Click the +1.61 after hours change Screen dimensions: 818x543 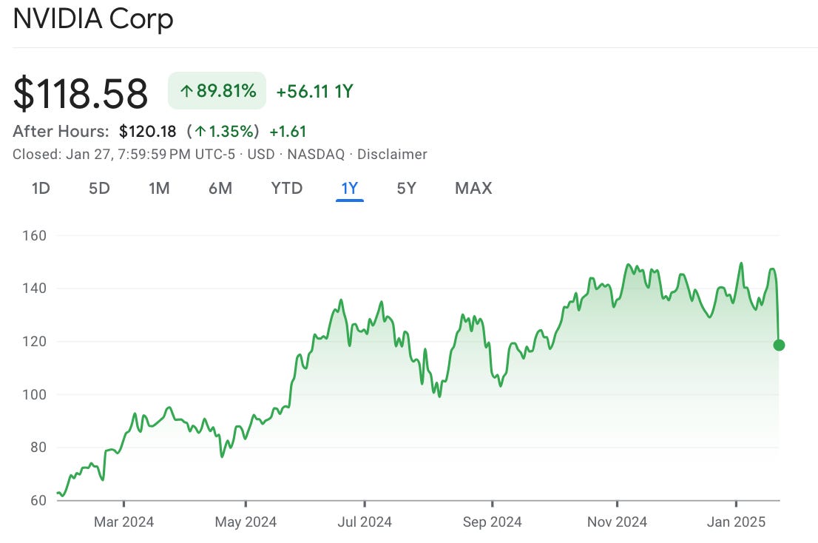[x=288, y=132]
